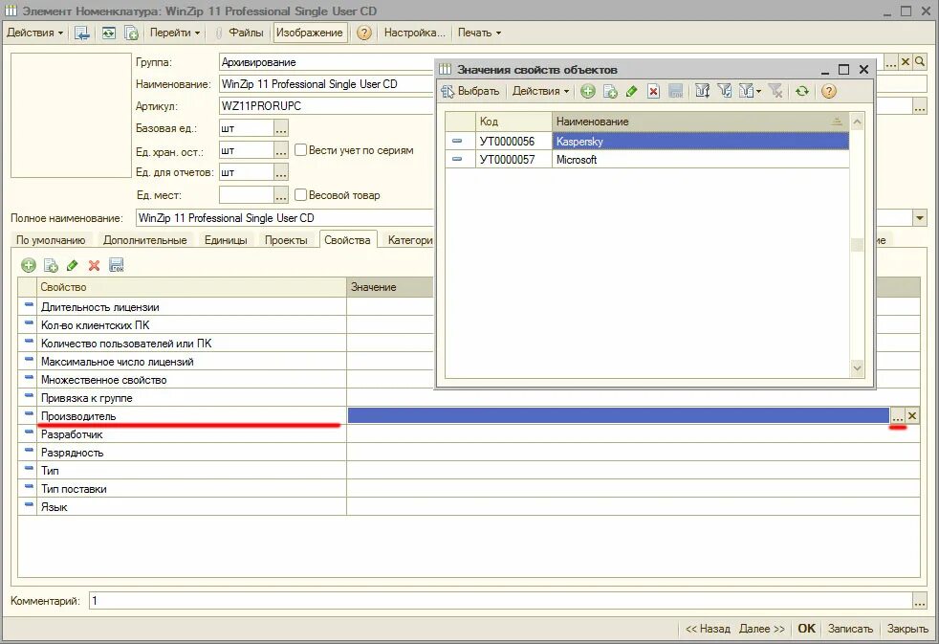Click the save icon above the properties table
The width and height of the screenshot is (939, 644).
tap(116, 265)
